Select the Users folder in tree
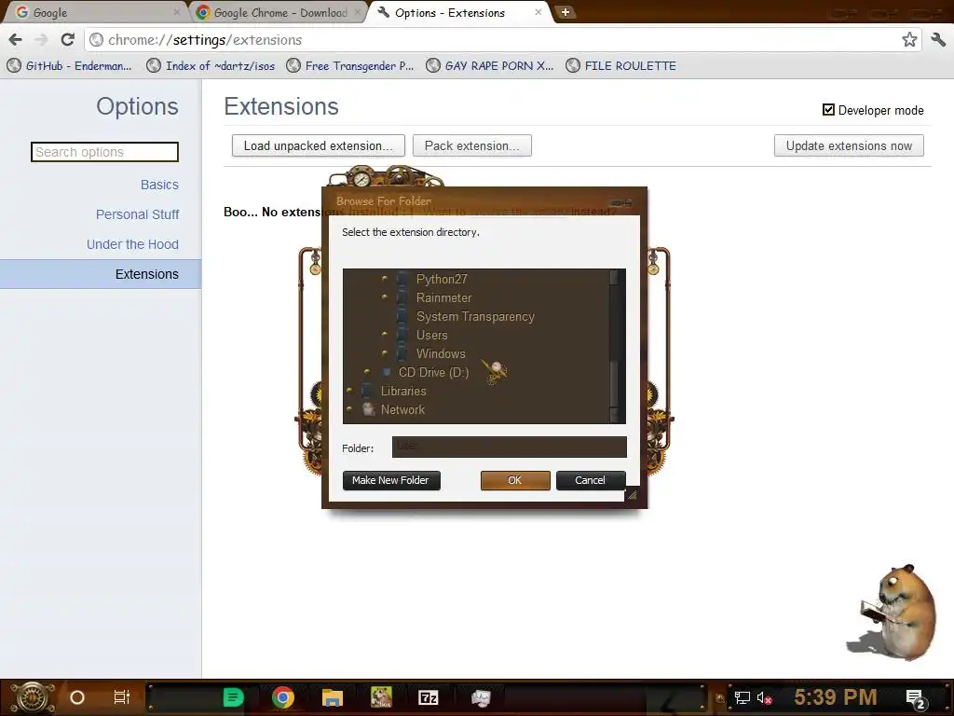 click(432, 335)
